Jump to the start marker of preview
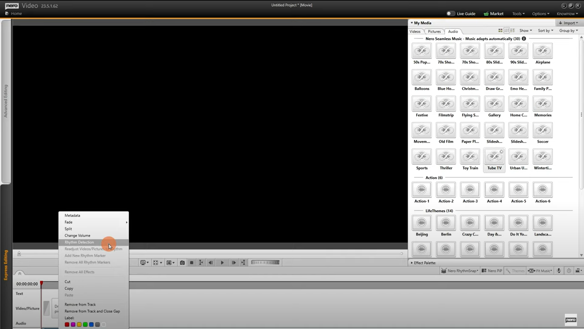 point(201,262)
